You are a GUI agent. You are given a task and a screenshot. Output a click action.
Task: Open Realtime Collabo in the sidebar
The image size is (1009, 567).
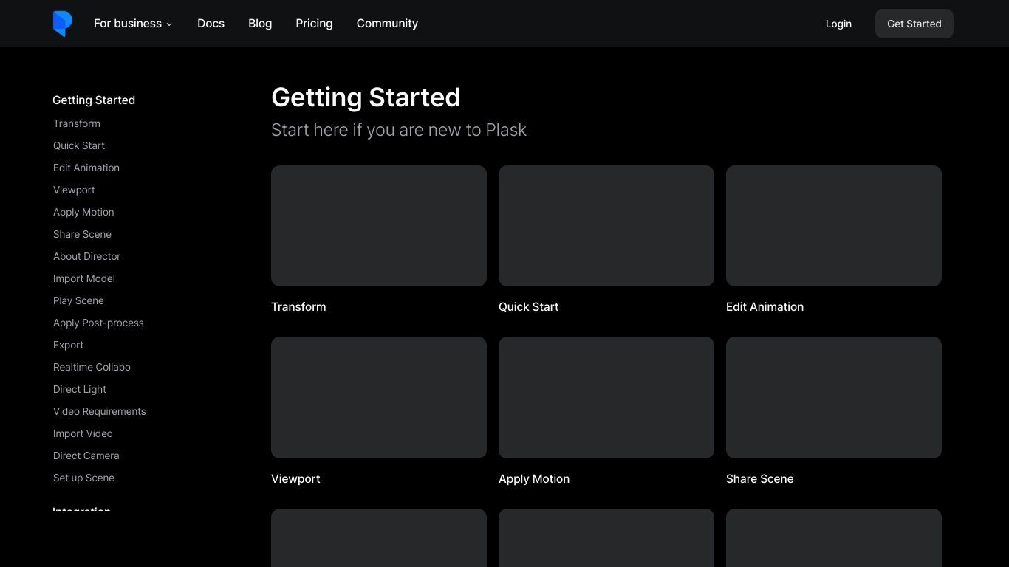click(92, 367)
